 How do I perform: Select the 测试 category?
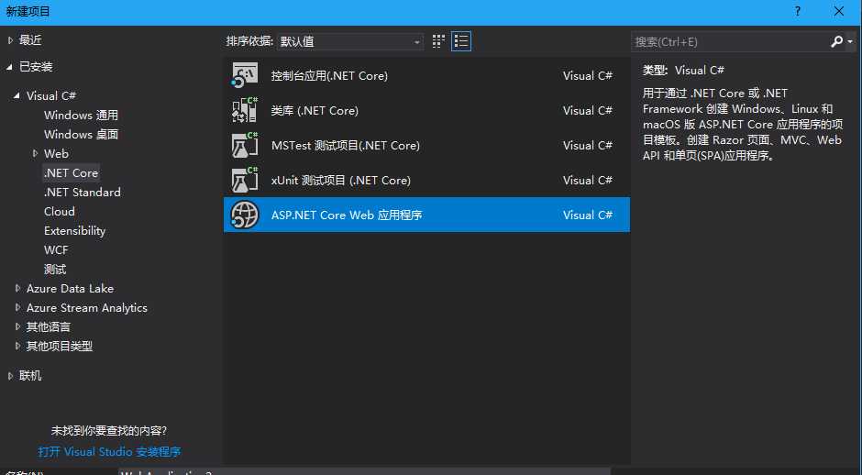(x=55, y=269)
